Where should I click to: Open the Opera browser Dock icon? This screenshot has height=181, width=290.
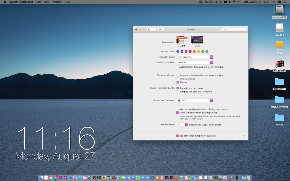click(x=75, y=178)
